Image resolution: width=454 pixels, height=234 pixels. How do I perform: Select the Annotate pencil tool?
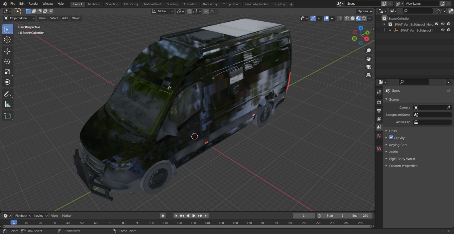(x=7, y=94)
